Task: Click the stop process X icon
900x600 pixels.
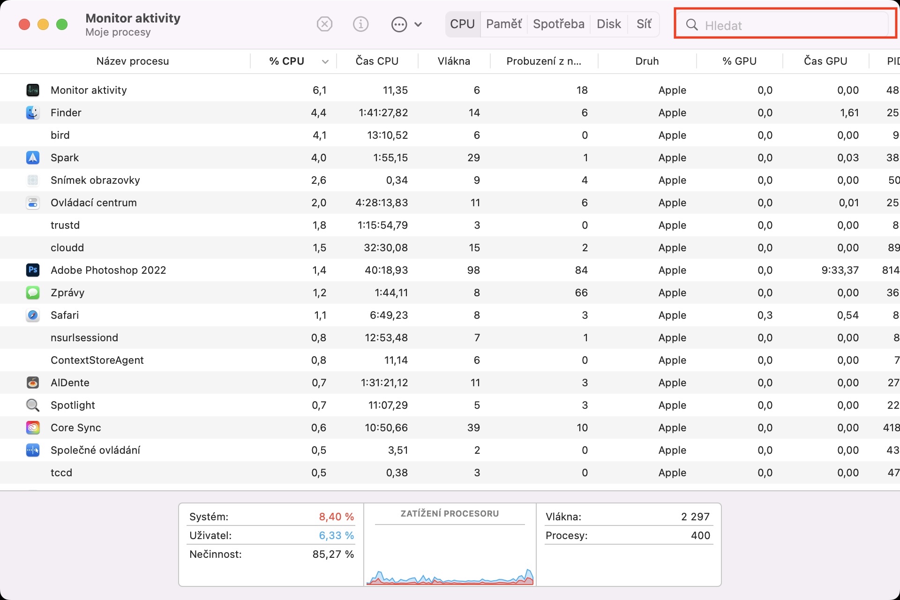Action: click(324, 24)
